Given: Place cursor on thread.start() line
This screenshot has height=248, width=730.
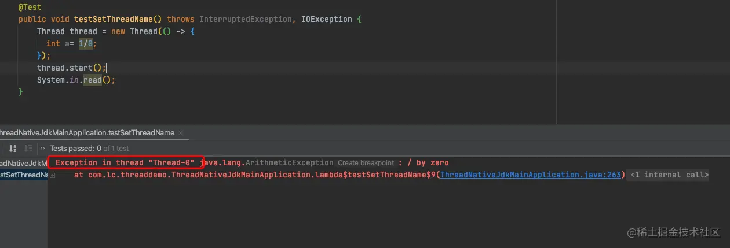Looking at the screenshot, I should [x=72, y=68].
